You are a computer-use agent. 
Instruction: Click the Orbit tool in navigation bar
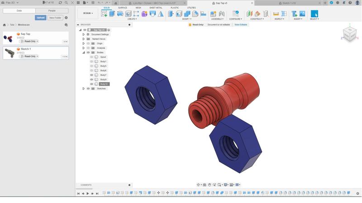click(x=198, y=185)
